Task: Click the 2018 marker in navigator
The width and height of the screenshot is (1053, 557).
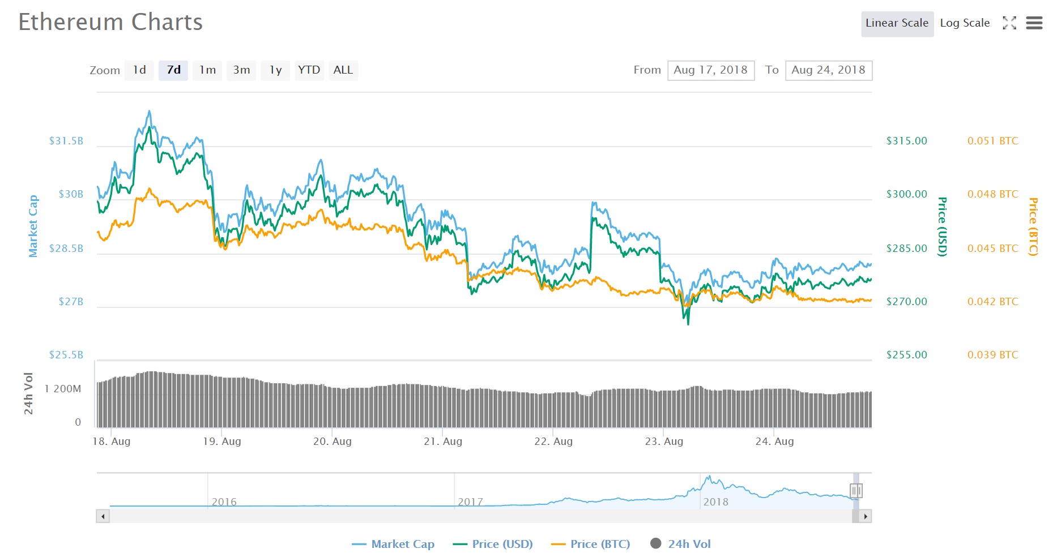Action: 716,502
